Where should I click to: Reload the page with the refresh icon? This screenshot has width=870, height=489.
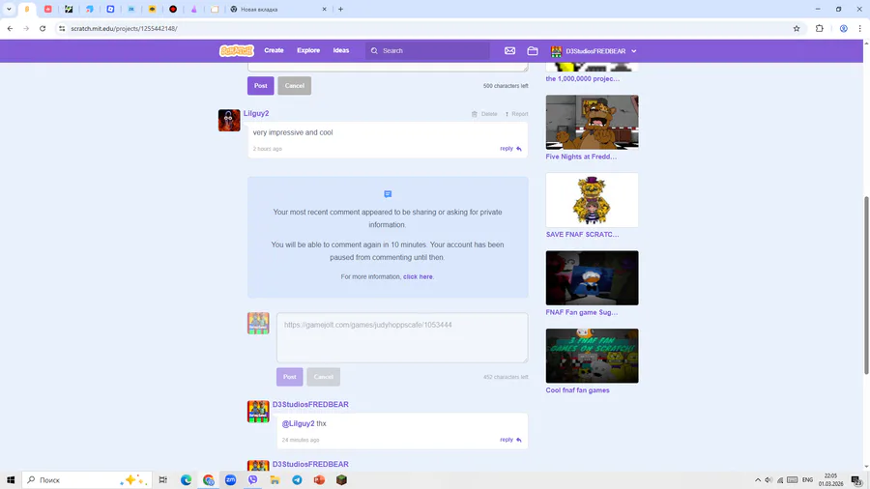(43, 28)
